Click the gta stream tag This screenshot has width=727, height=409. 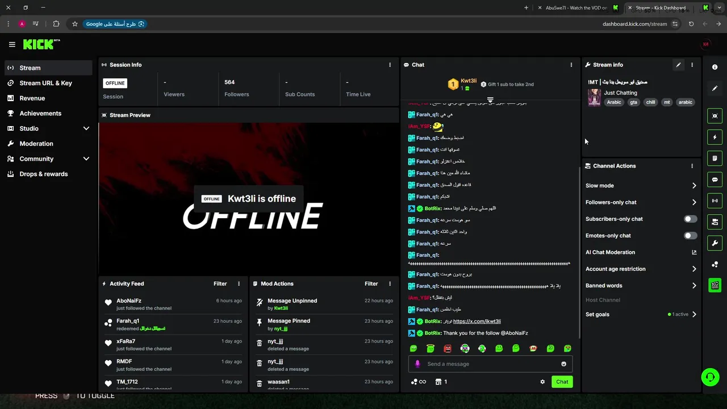tap(633, 102)
